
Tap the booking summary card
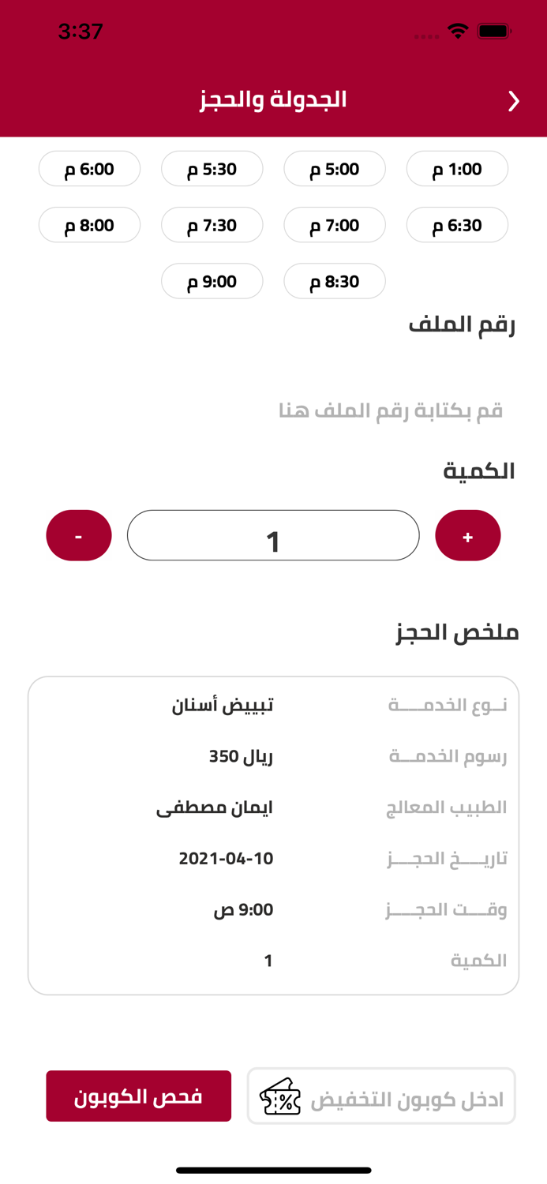273,834
